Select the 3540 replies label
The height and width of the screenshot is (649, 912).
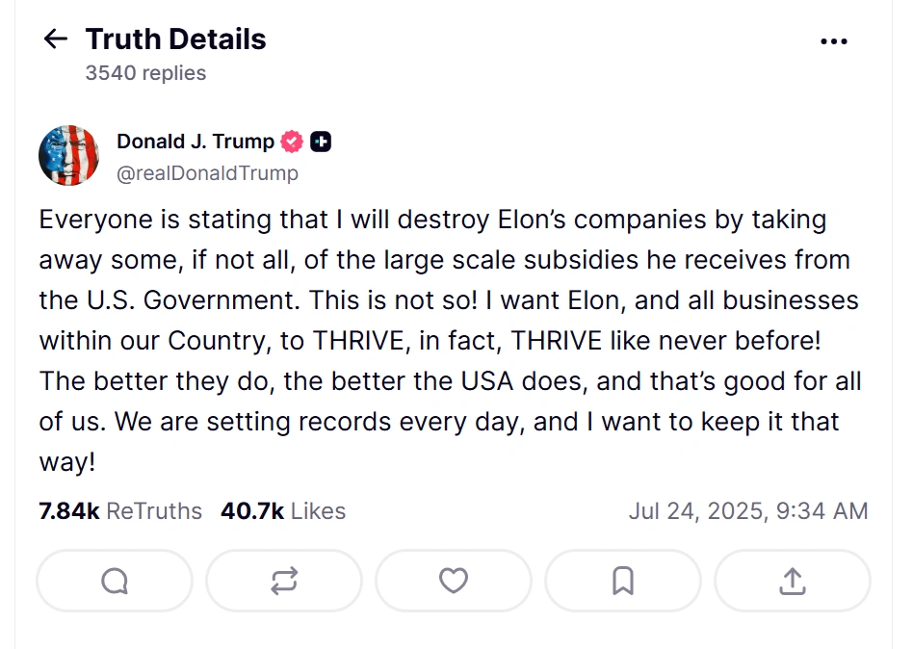pos(144,72)
